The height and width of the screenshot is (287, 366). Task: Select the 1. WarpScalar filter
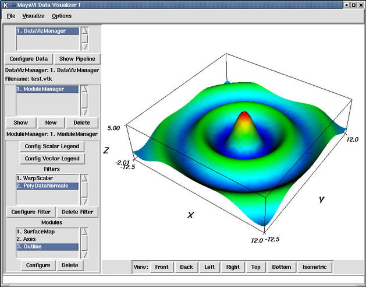(47, 178)
